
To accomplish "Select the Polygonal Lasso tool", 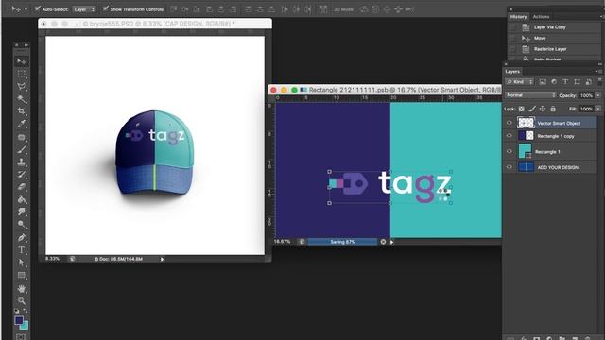I will (x=21, y=86).
